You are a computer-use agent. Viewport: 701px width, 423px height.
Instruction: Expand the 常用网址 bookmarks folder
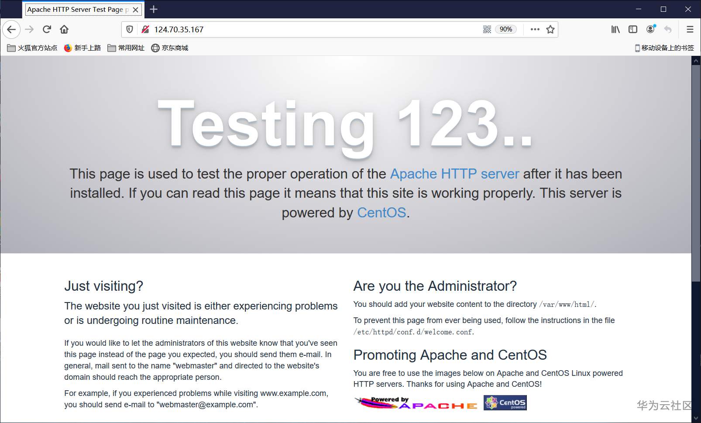coord(126,48)
